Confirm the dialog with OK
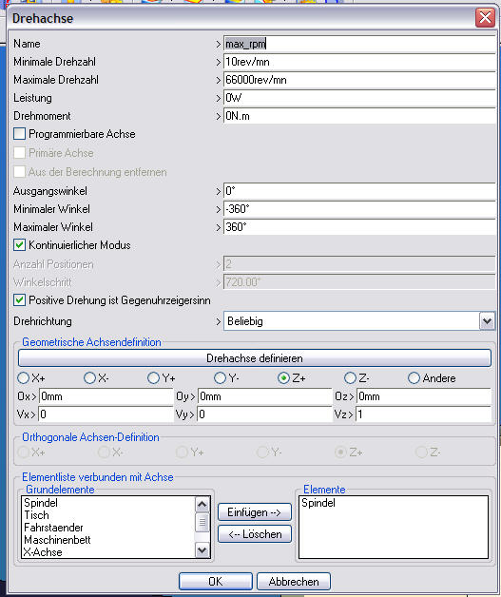 tap(216, 582)
